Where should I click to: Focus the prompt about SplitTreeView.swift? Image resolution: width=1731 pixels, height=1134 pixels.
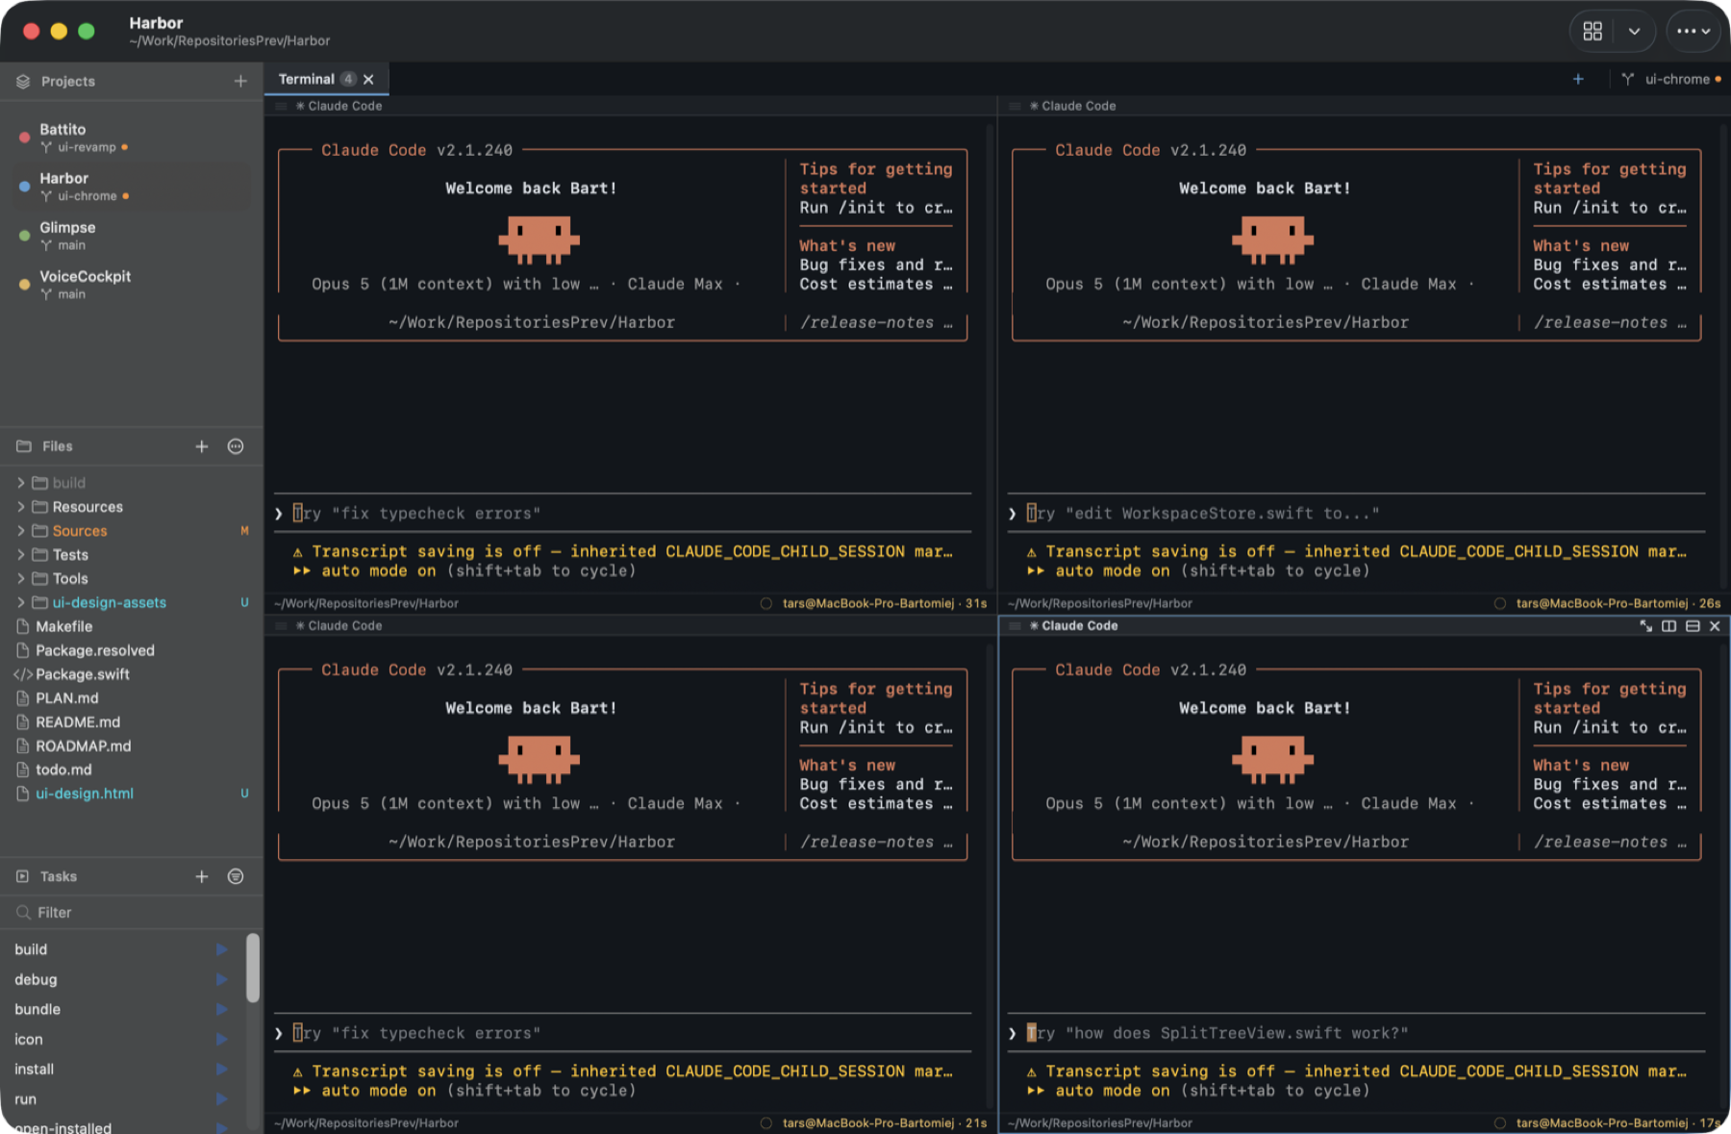[x=1356, y=1033]
